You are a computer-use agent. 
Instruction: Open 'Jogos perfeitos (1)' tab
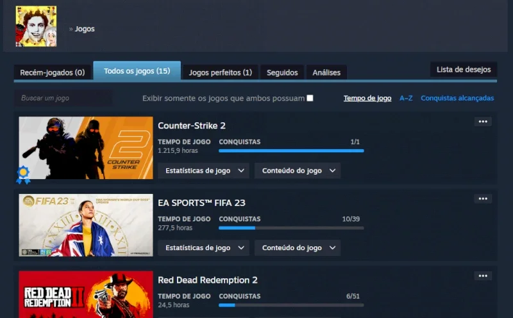pyautogui.click(x=221, y=72)
